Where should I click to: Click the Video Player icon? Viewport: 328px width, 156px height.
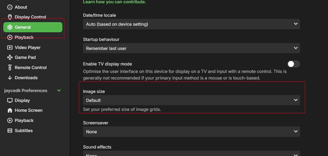tap(10, 48)
